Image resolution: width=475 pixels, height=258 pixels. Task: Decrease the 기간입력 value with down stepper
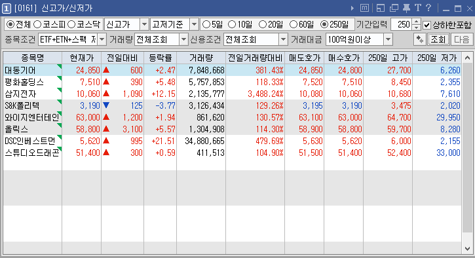tap(417, 28)
